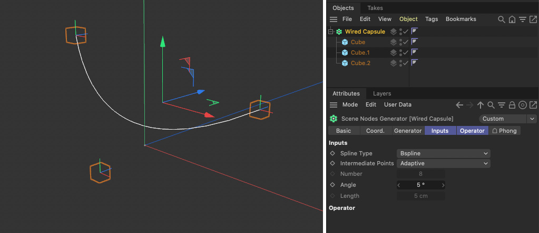539x233 pixels.
Task: Toggle the enable checkmark for Cube
Action: coord(406,42)
